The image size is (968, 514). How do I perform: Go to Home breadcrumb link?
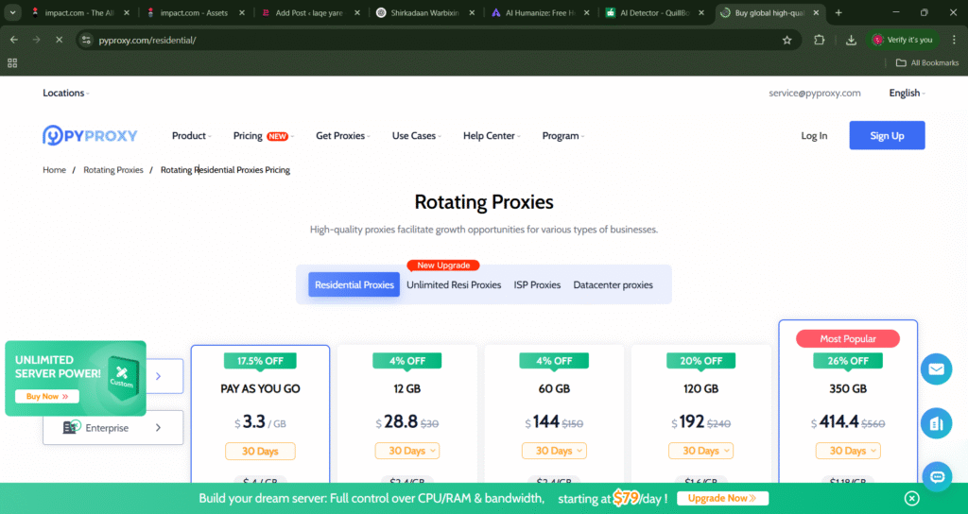coord(54,170)
